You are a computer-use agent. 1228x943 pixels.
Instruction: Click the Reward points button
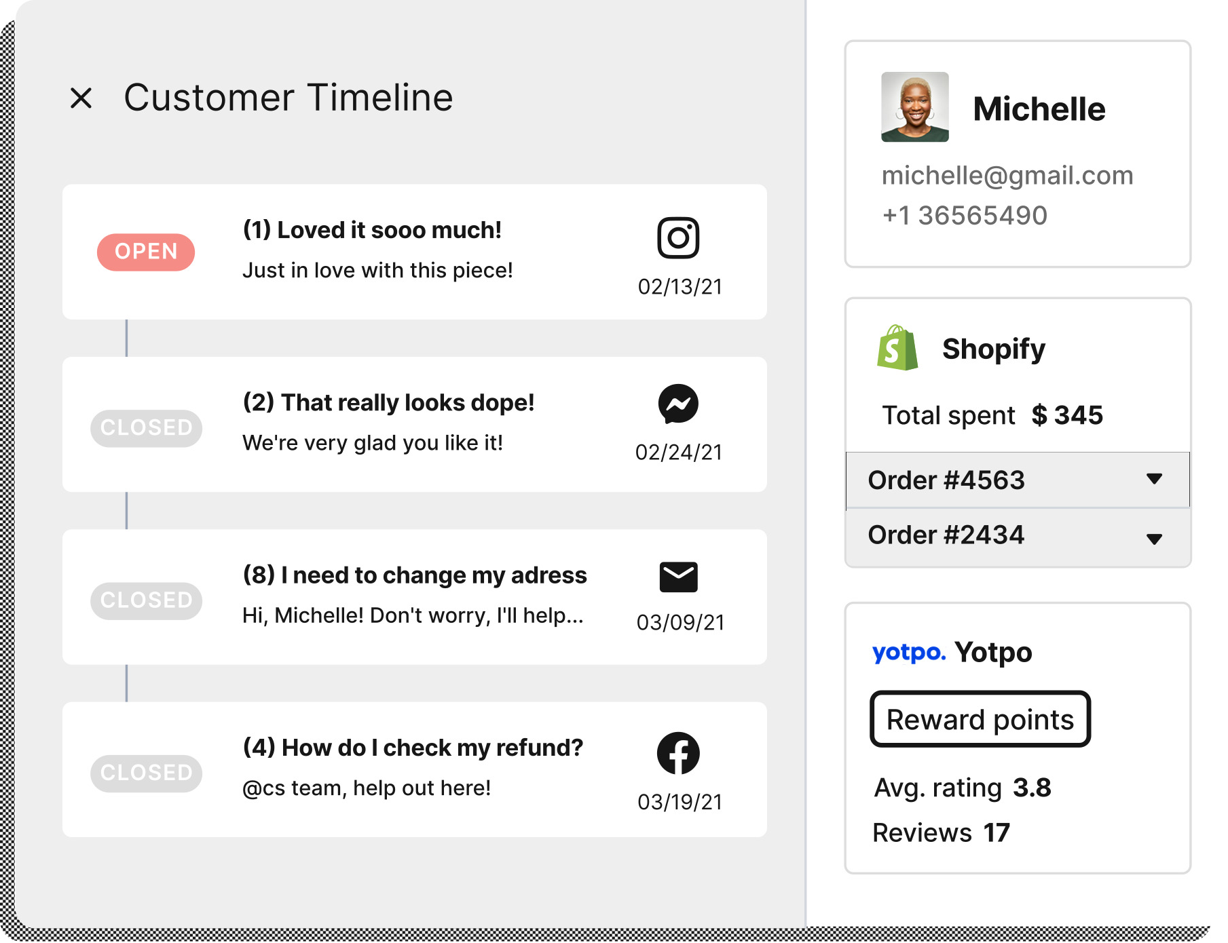980,720
